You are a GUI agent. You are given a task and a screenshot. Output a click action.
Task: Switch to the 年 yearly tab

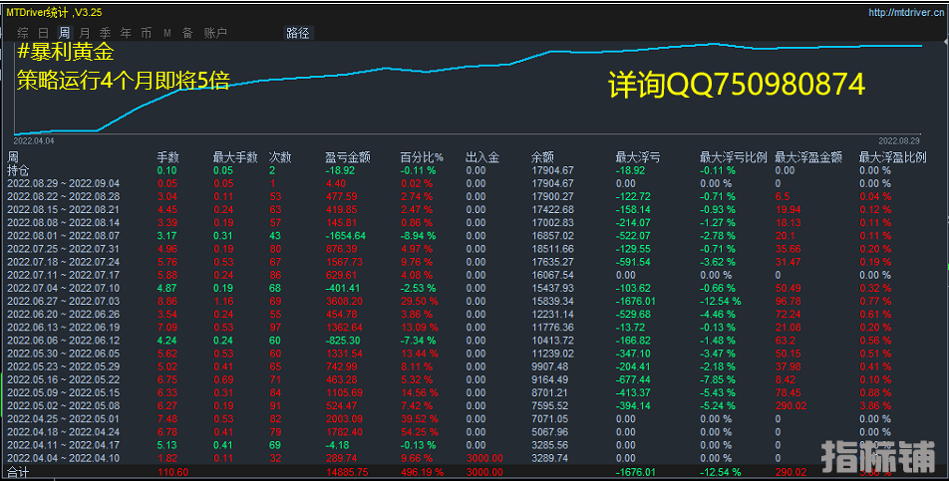[126, 33]
